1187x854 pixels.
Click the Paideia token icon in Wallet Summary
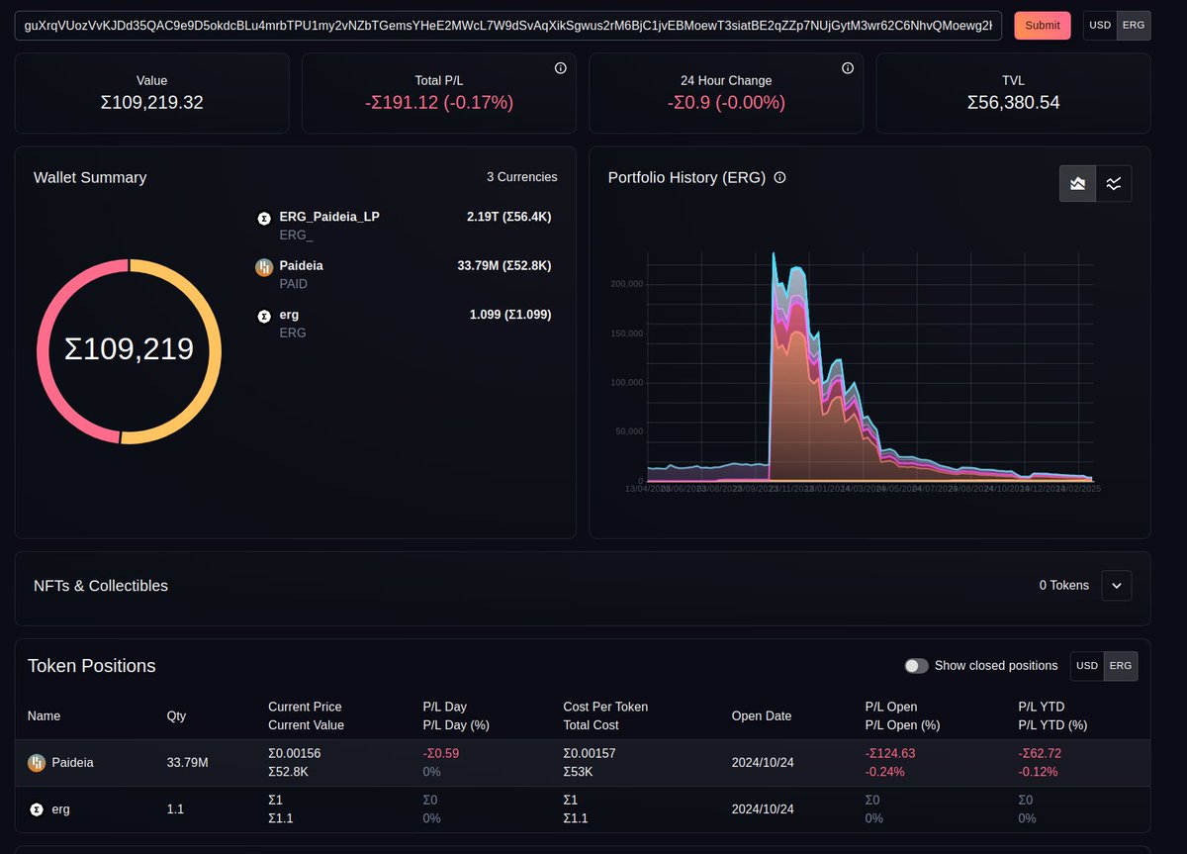263,266
